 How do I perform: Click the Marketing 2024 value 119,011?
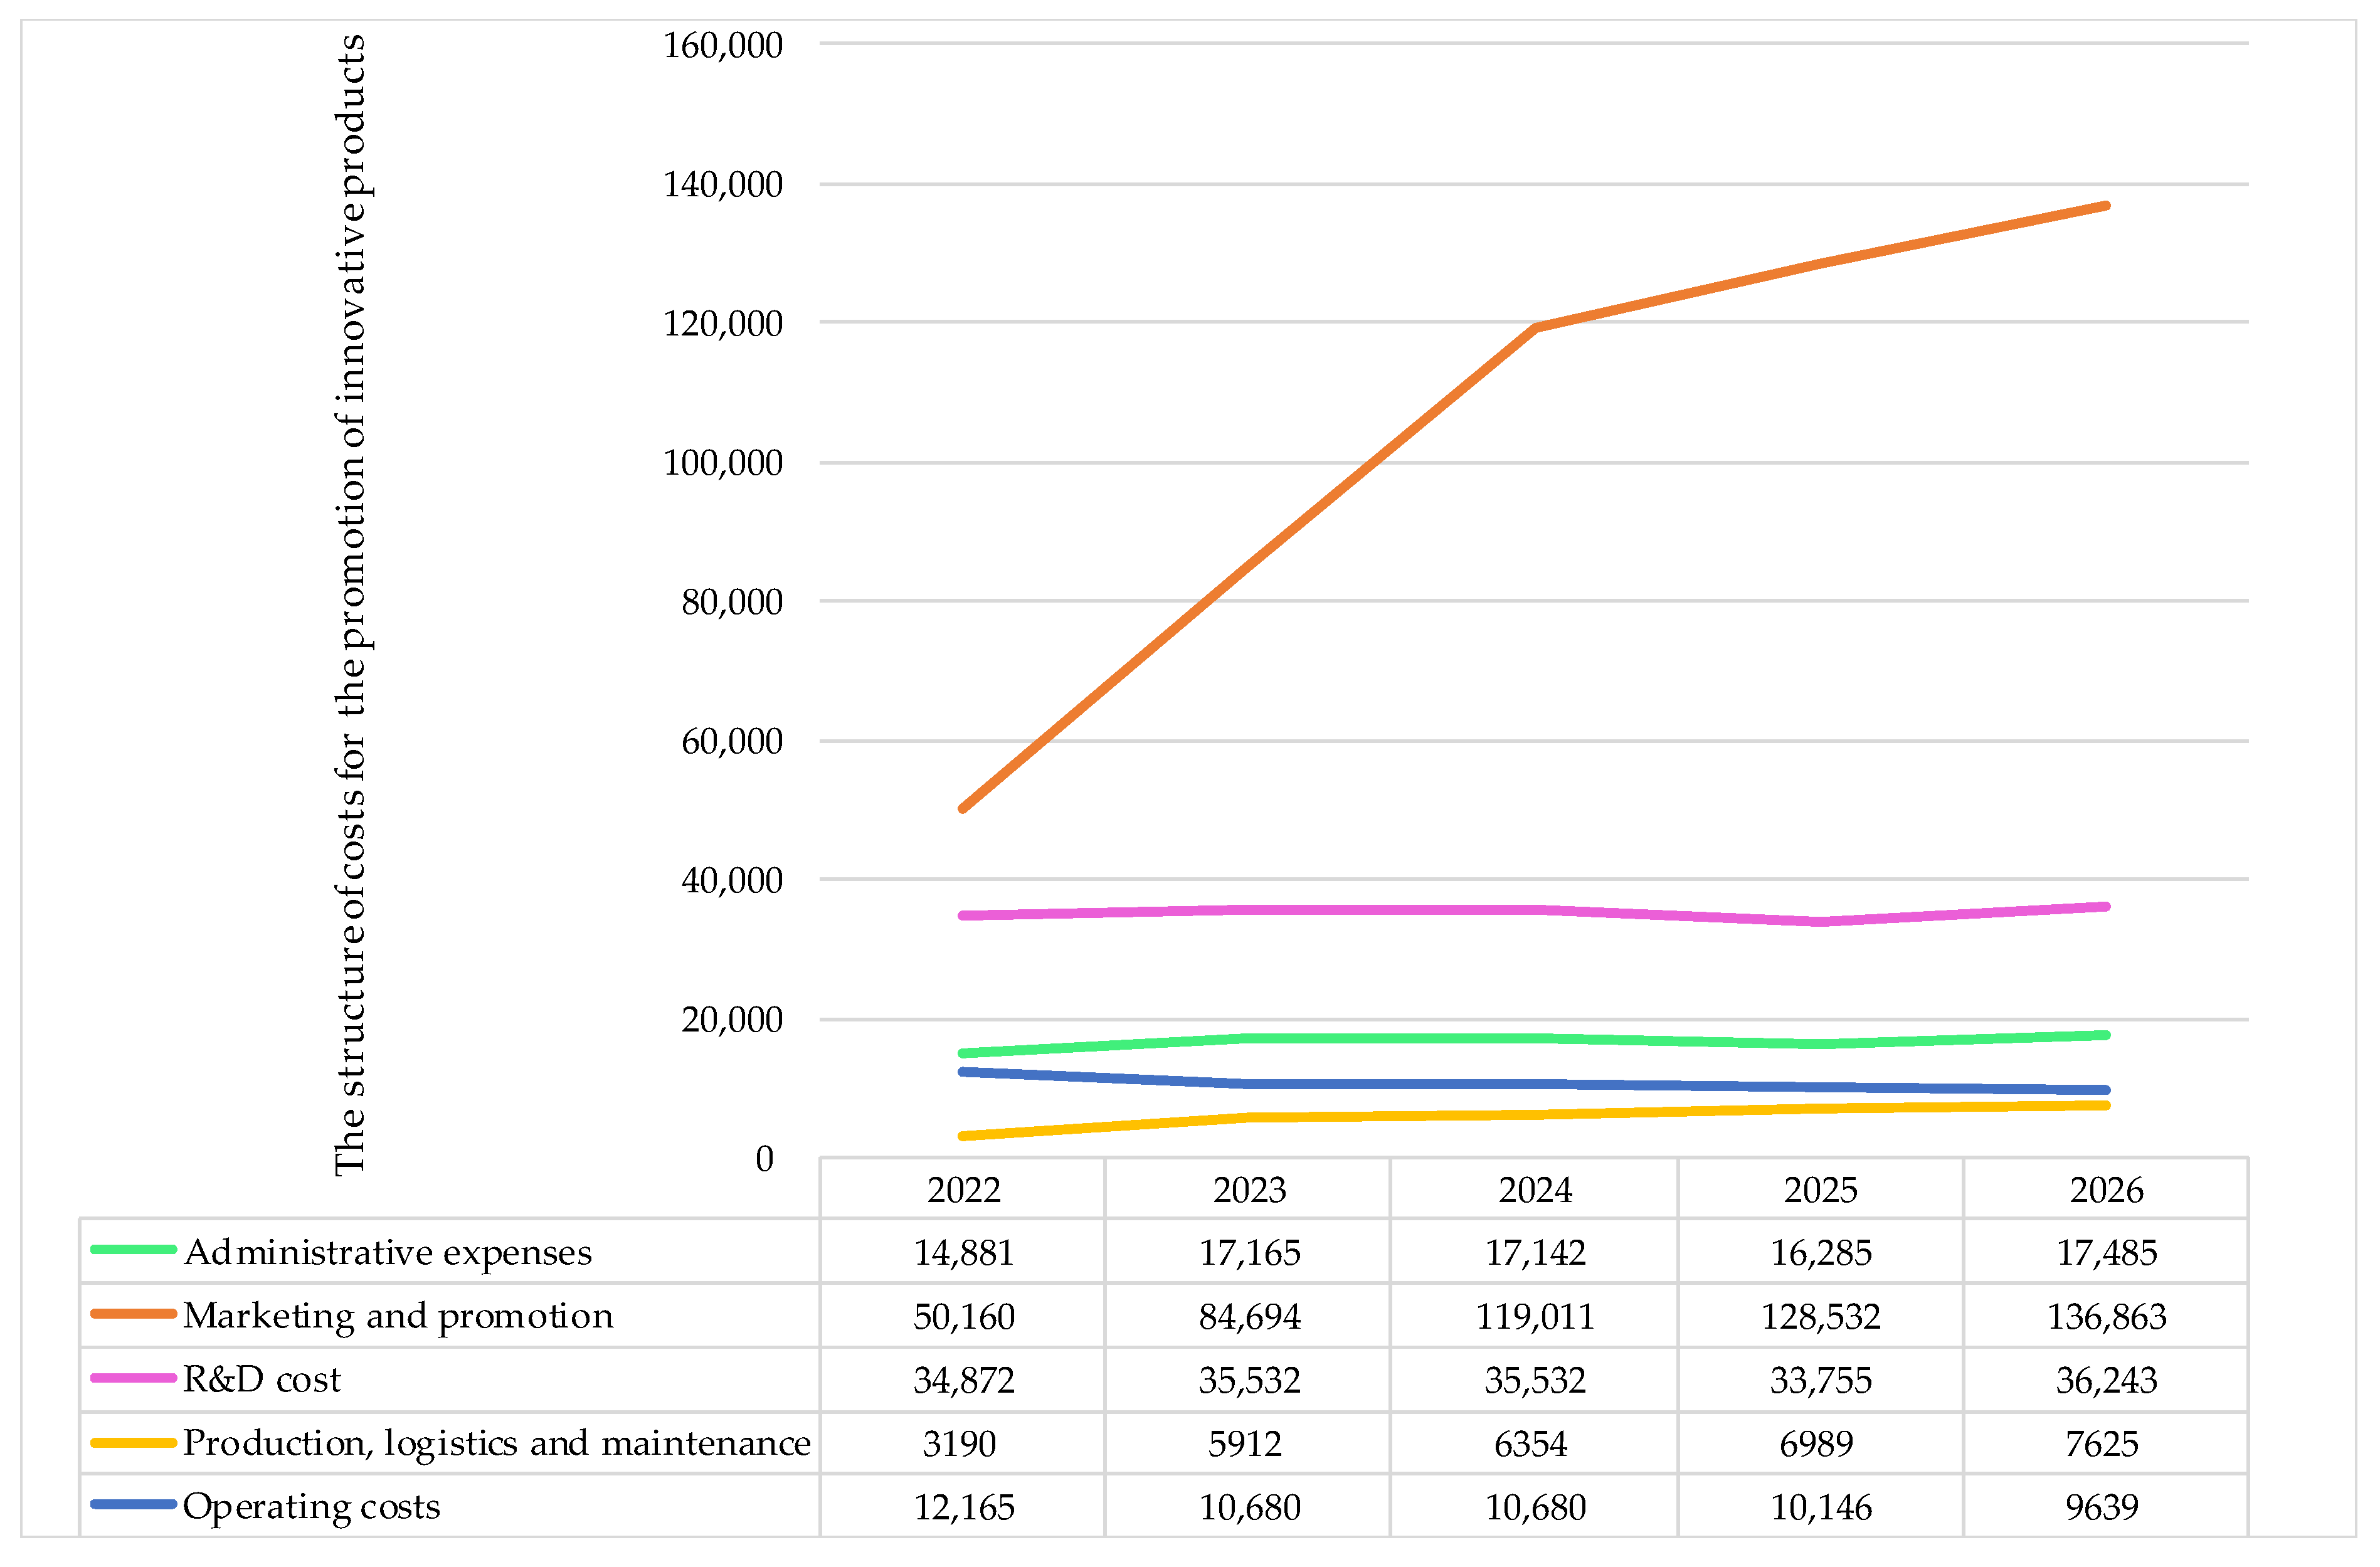[x=1535, y=1317]
